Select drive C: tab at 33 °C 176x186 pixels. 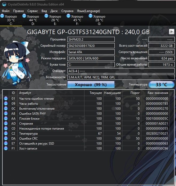[x=11, y=20]
